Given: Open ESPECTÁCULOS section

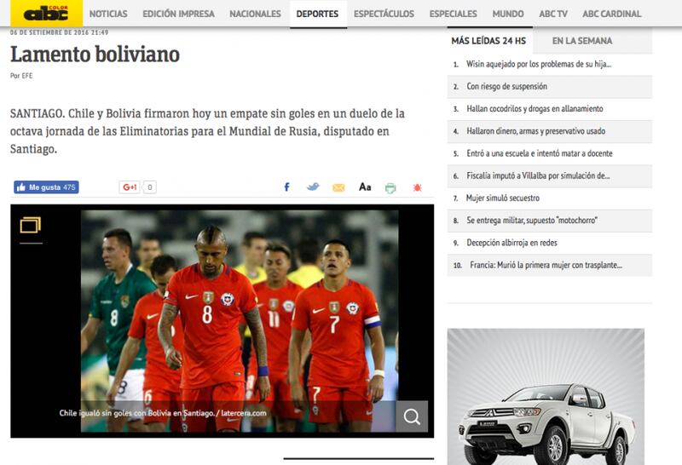Looking at the screenshot, I should 384,14.
